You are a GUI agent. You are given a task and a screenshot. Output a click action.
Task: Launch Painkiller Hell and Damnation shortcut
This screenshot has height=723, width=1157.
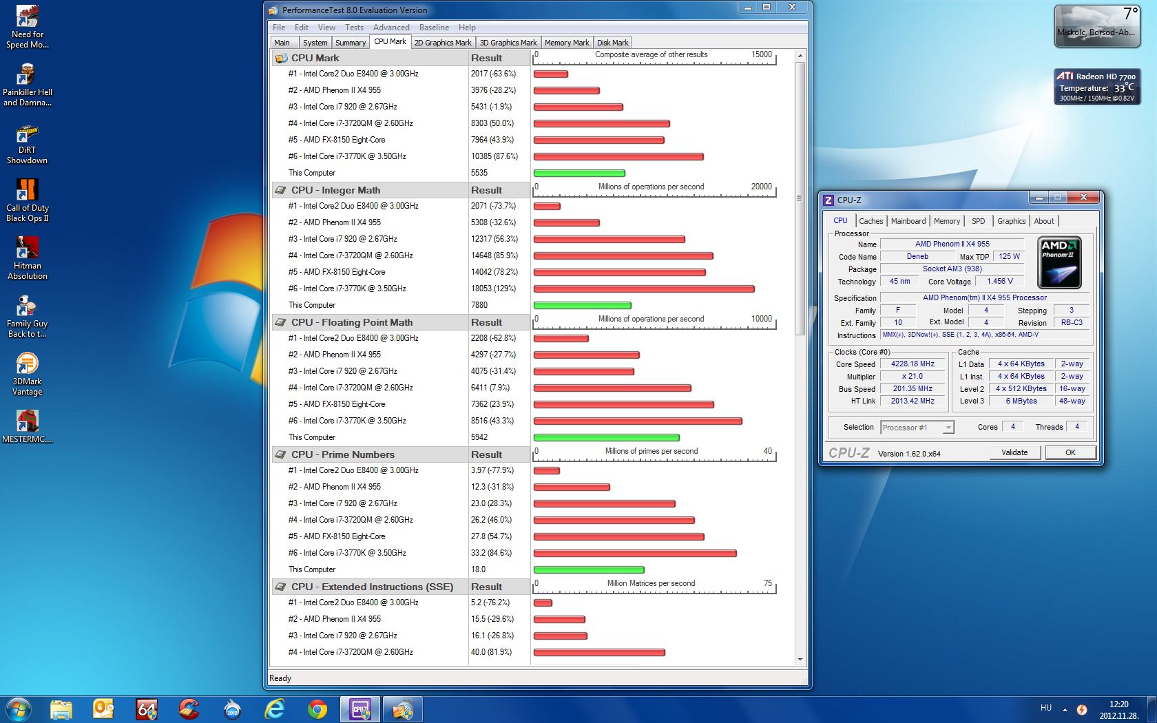(x=27, y=85)
